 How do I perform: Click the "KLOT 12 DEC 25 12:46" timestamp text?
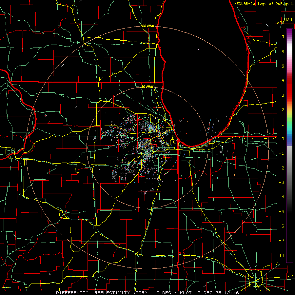209,293
